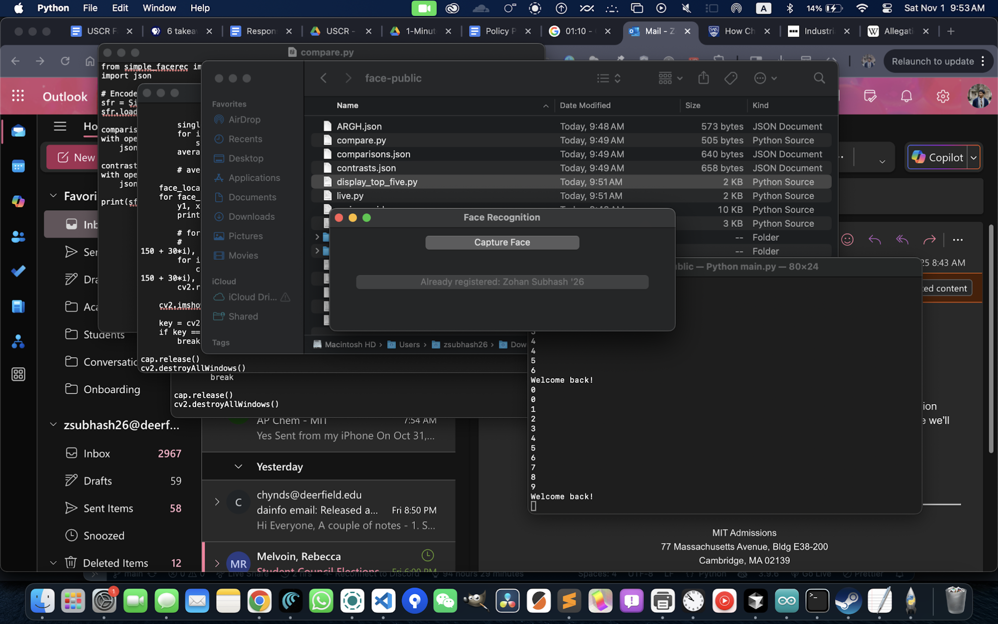The image size is (998, 624).
Task: Collapse the Yesterday mail group
Action: tap(238, 467)
